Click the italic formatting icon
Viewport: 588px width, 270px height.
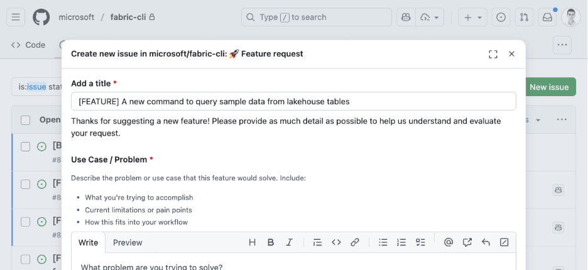(290, 242)
